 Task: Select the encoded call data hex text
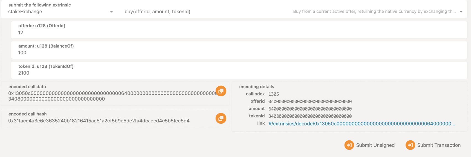[x=112, y=96]
